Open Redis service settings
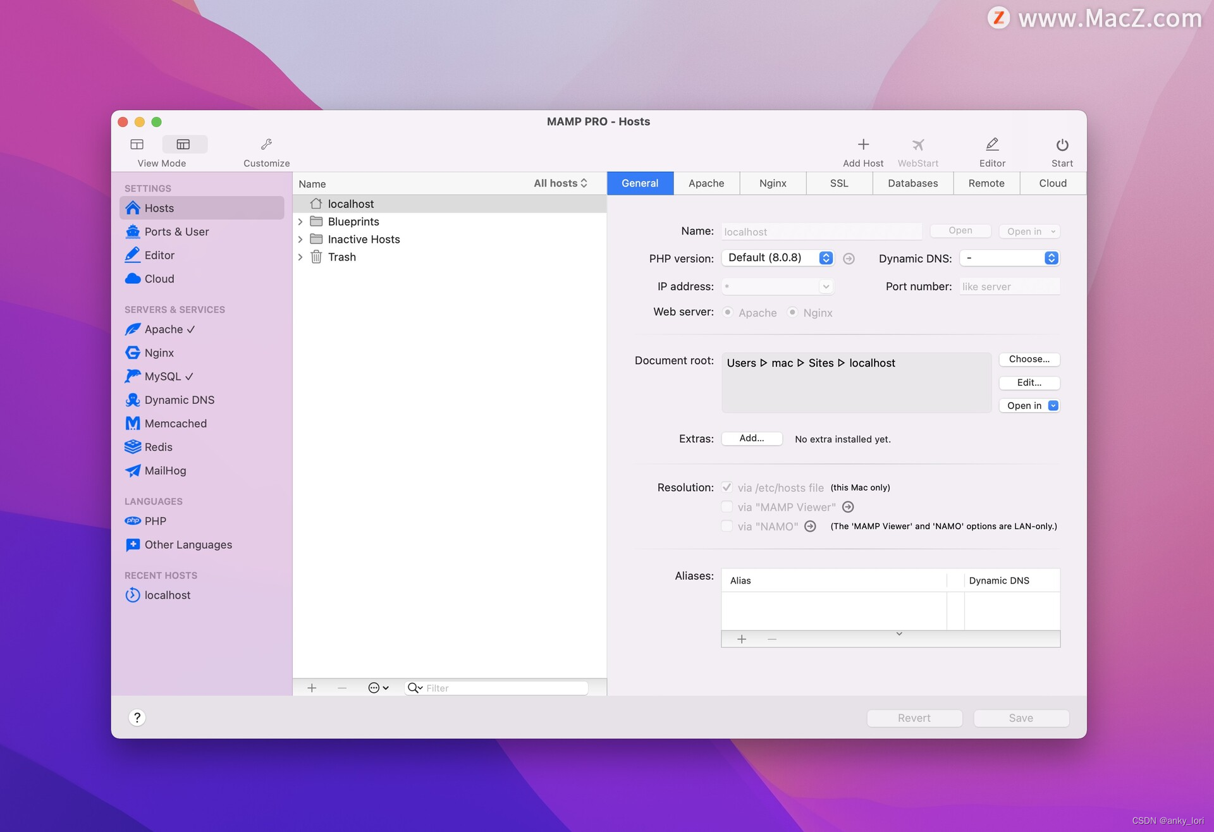The width and height of the screenshot is (1214, 832). pyautogui.click(x=158, y=446)
